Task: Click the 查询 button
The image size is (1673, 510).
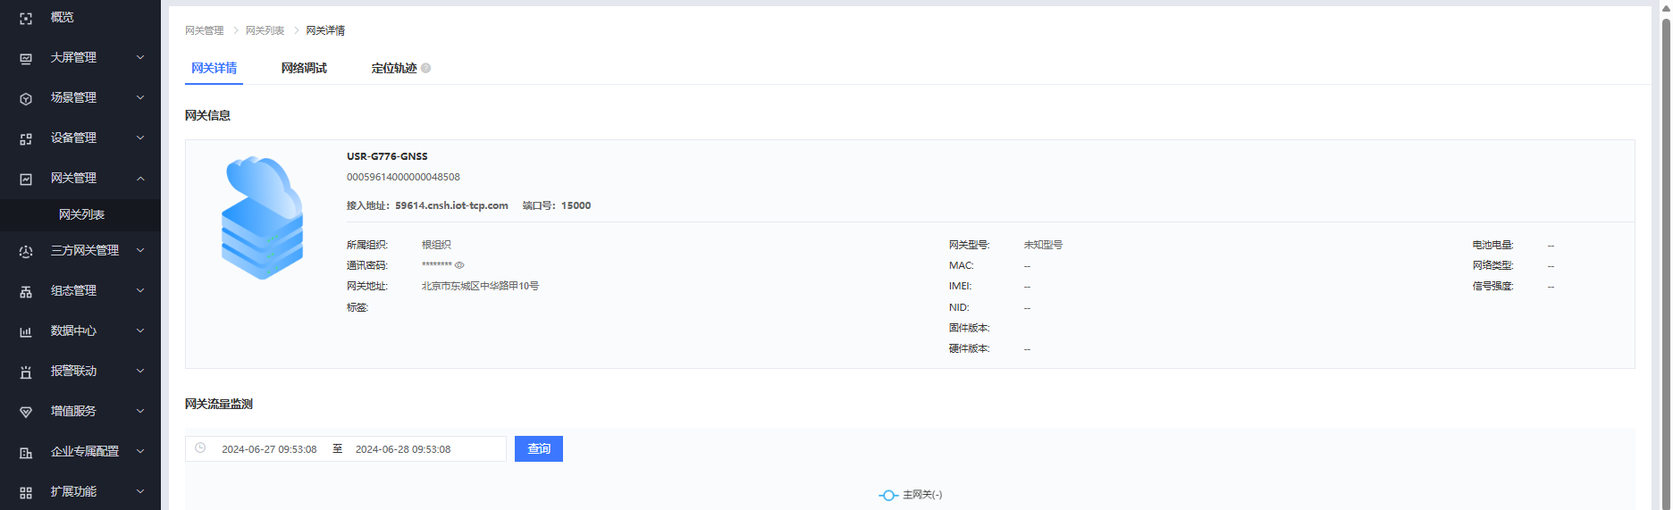Action: 539,448
